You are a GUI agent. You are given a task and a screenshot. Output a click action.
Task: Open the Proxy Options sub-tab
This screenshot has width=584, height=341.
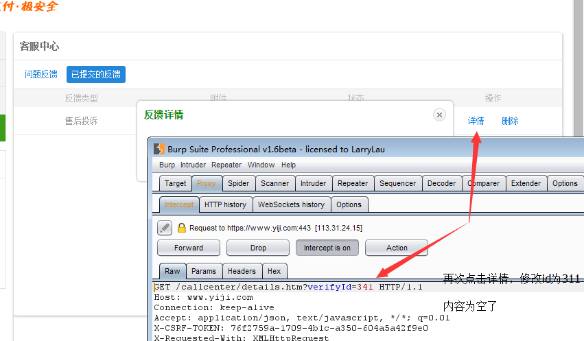349,204
